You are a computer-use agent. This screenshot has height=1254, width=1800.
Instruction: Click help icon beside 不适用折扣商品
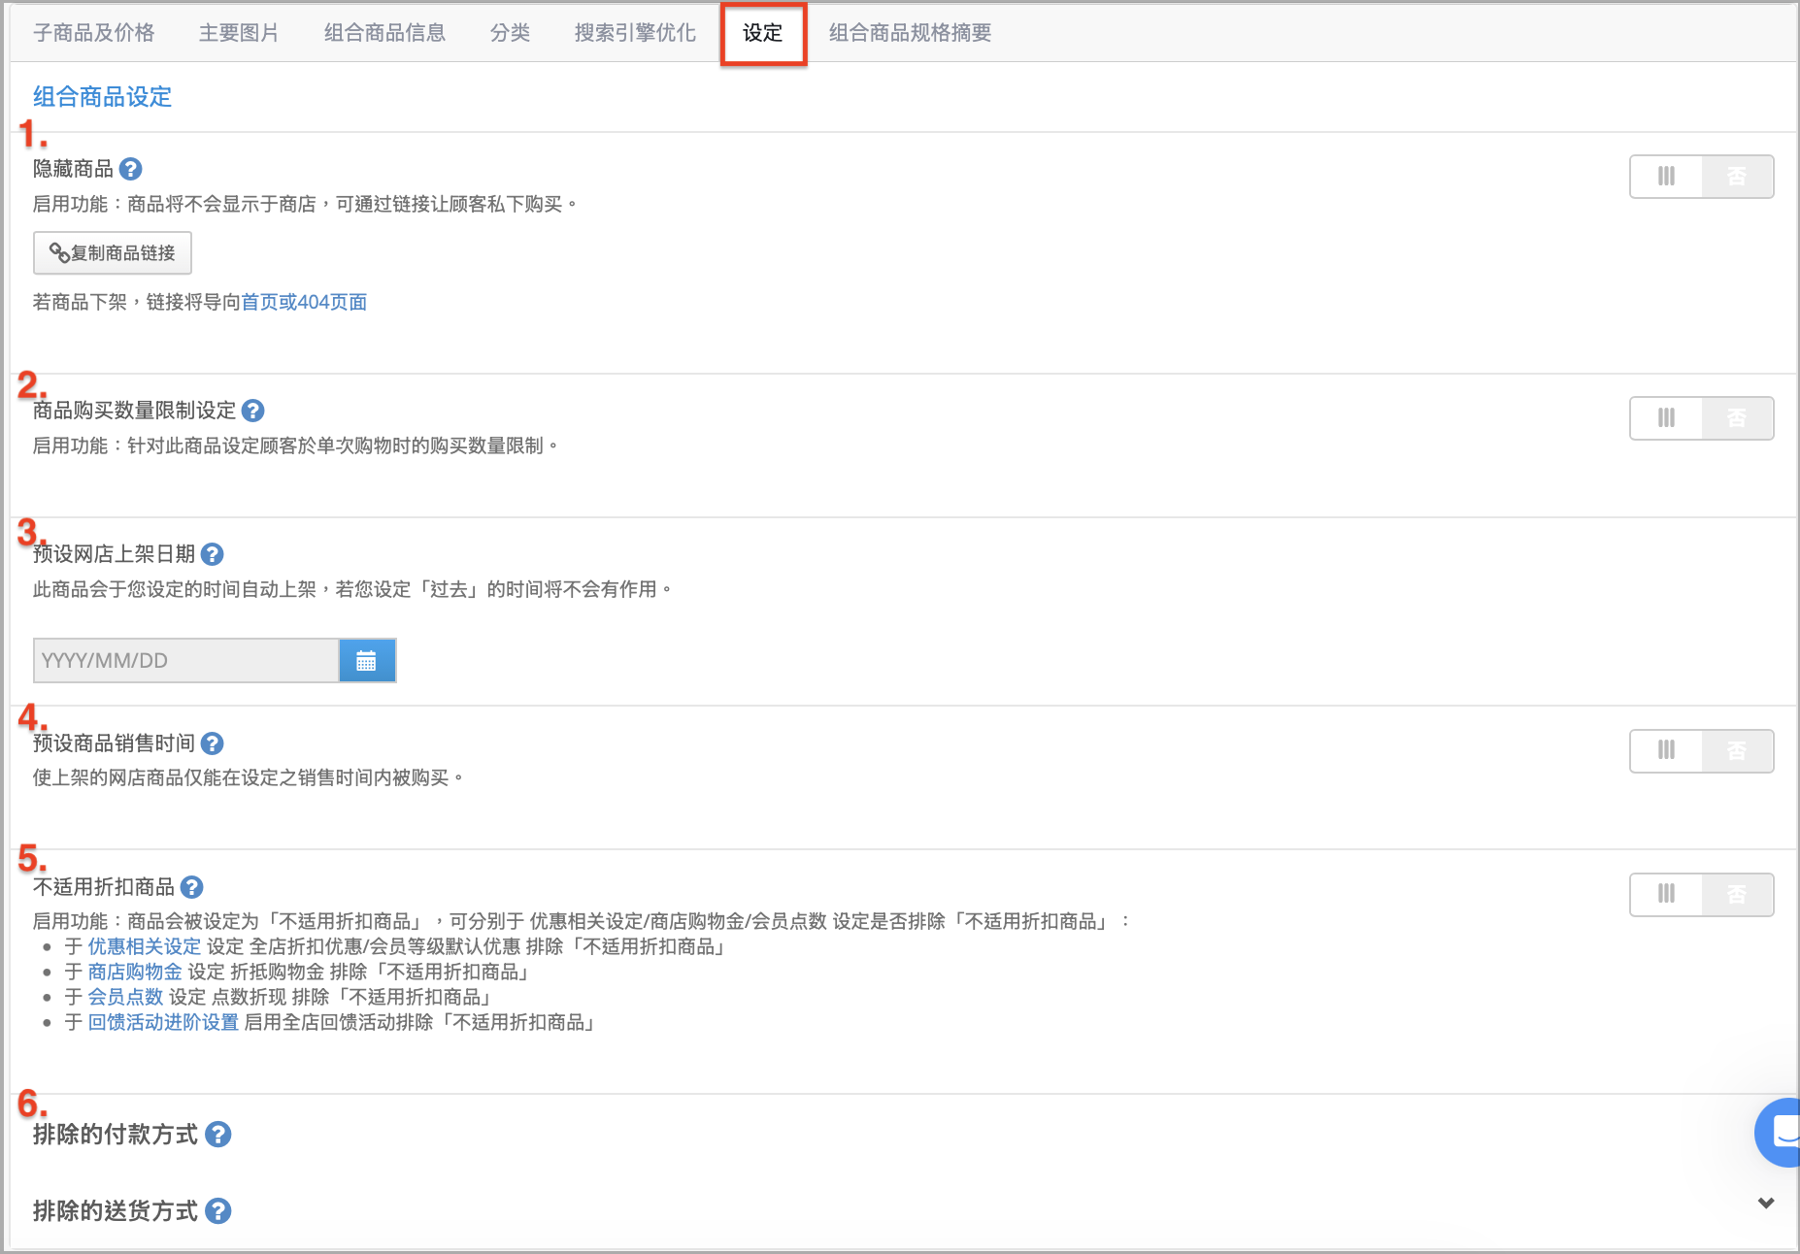pos(192,887)
